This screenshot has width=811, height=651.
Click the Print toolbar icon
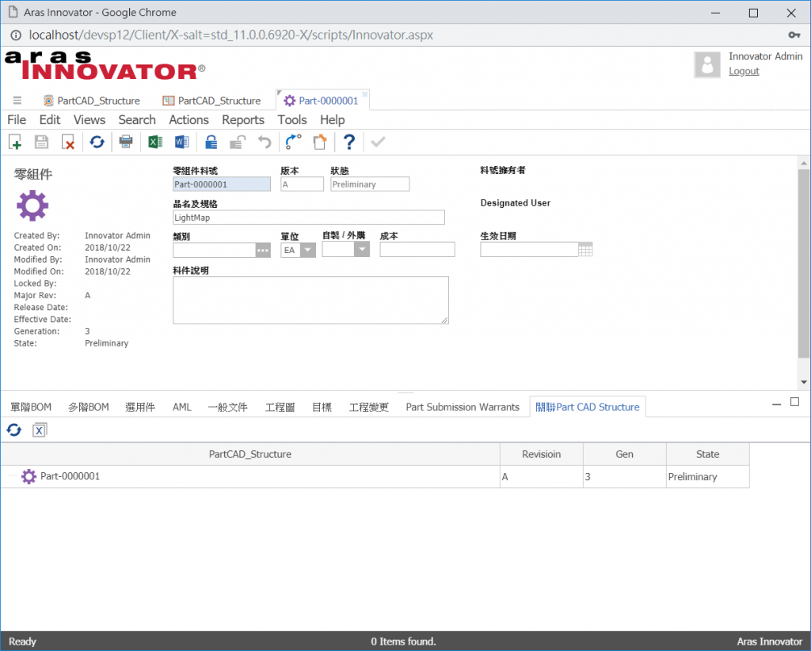click(126, 142)
